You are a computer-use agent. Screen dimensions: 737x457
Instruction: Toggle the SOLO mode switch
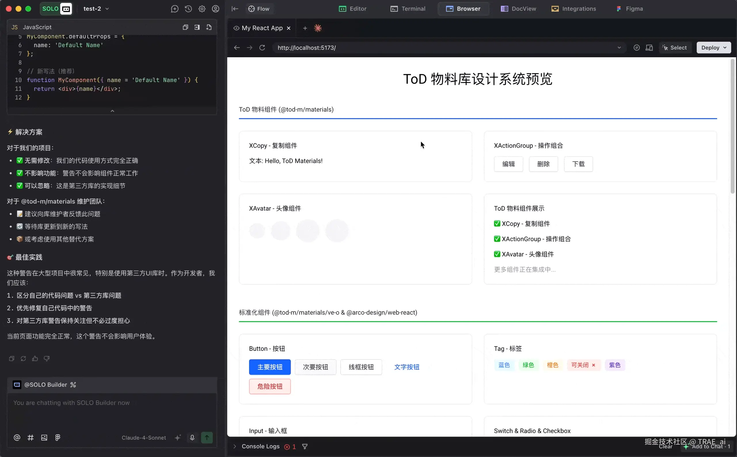pos(56,9)
